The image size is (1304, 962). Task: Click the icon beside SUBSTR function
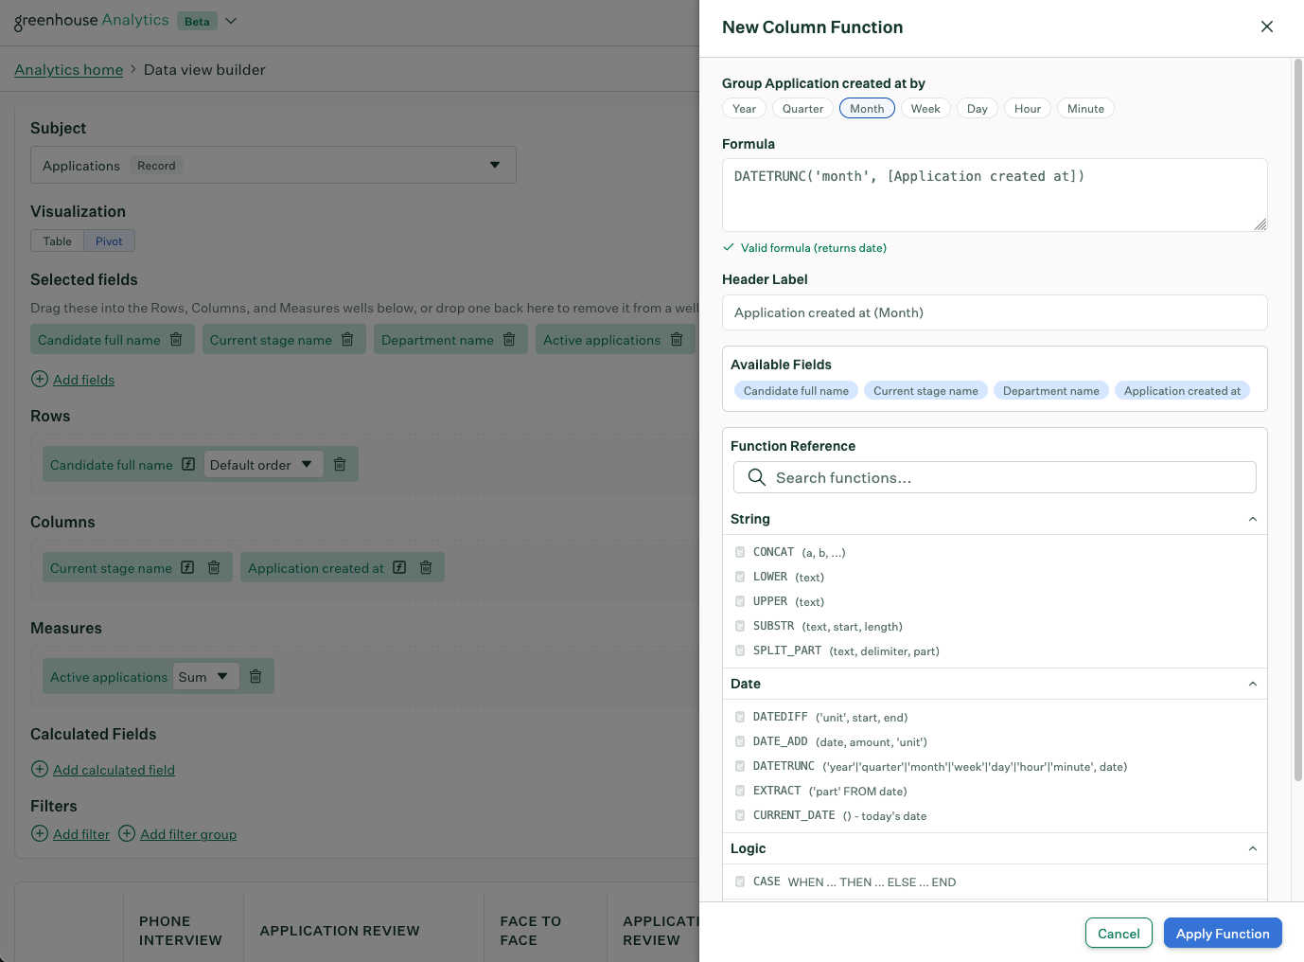point(740,626)
